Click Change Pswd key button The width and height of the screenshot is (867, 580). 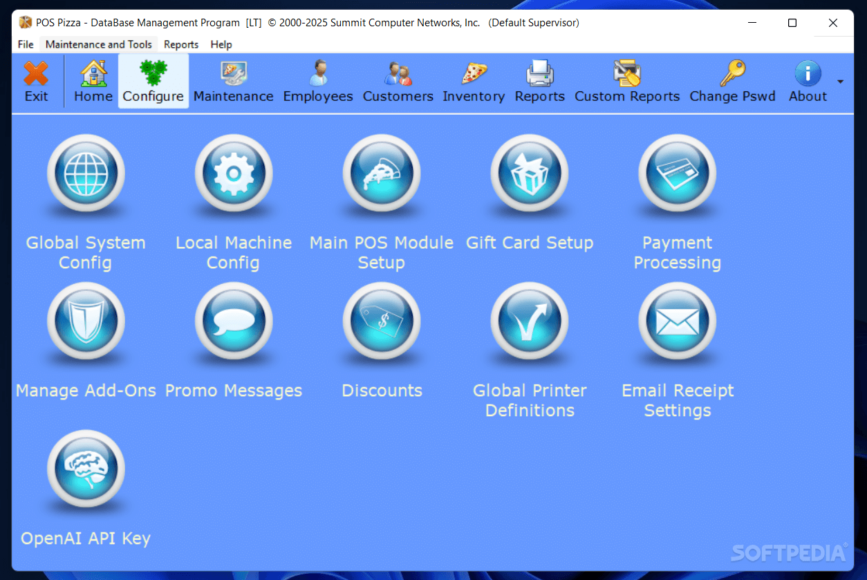[x=733, y=82]
